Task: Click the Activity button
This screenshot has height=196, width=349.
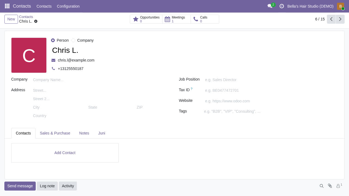Action: coord(68,186)
